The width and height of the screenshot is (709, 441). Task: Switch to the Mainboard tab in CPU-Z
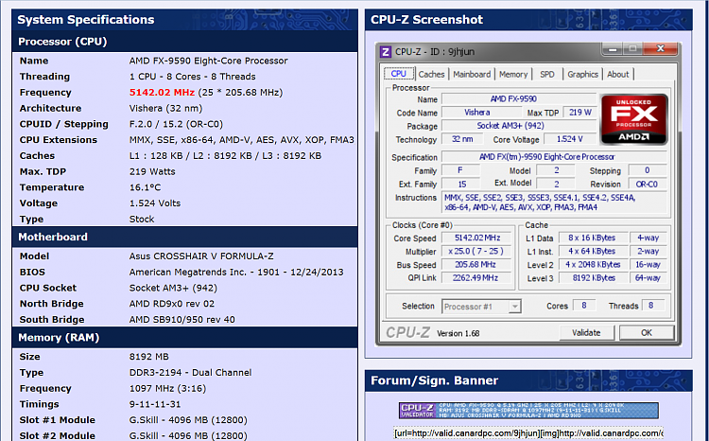pos(472,74)
